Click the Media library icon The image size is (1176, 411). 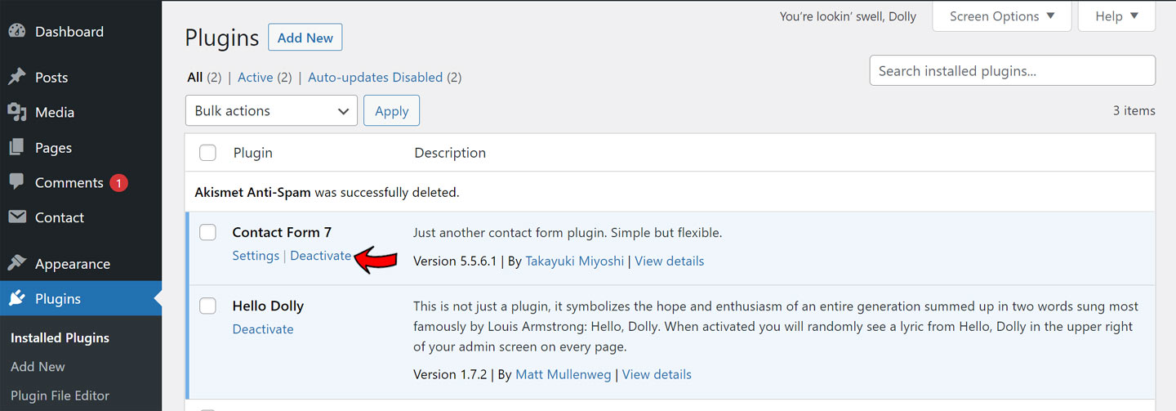coord(16,113)
